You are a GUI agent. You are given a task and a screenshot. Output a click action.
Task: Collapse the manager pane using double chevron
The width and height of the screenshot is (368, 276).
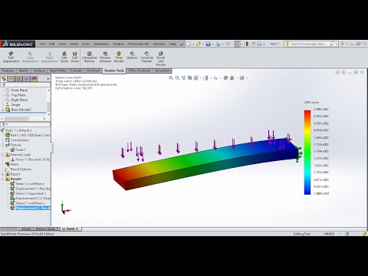(x=48, y=79)
